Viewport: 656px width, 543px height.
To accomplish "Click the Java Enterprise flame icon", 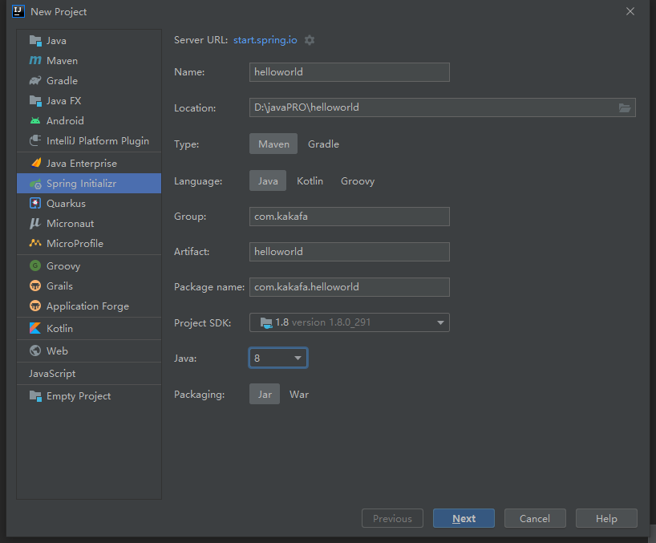I will point(35,163).
